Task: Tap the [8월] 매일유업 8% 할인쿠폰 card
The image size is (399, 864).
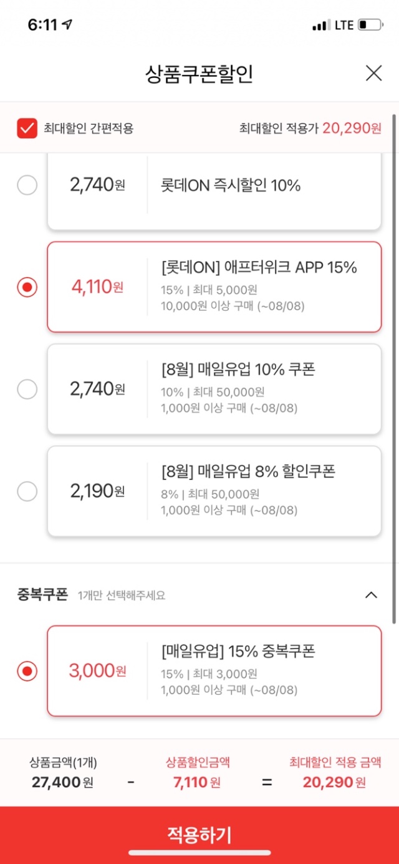Action: pyautogui.click(x=214, y=491)
